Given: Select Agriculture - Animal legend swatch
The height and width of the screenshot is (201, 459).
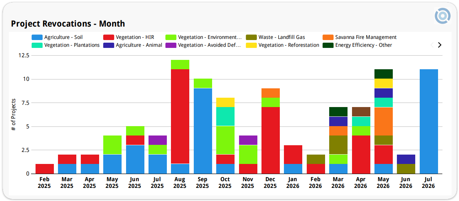Looking at the screenshot, I should coord(108,45).
